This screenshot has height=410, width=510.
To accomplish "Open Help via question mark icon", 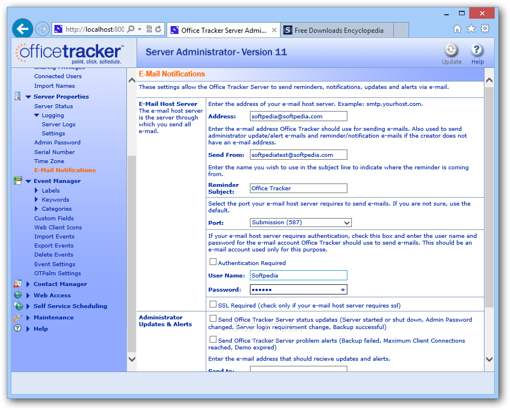I will (477, 50).
